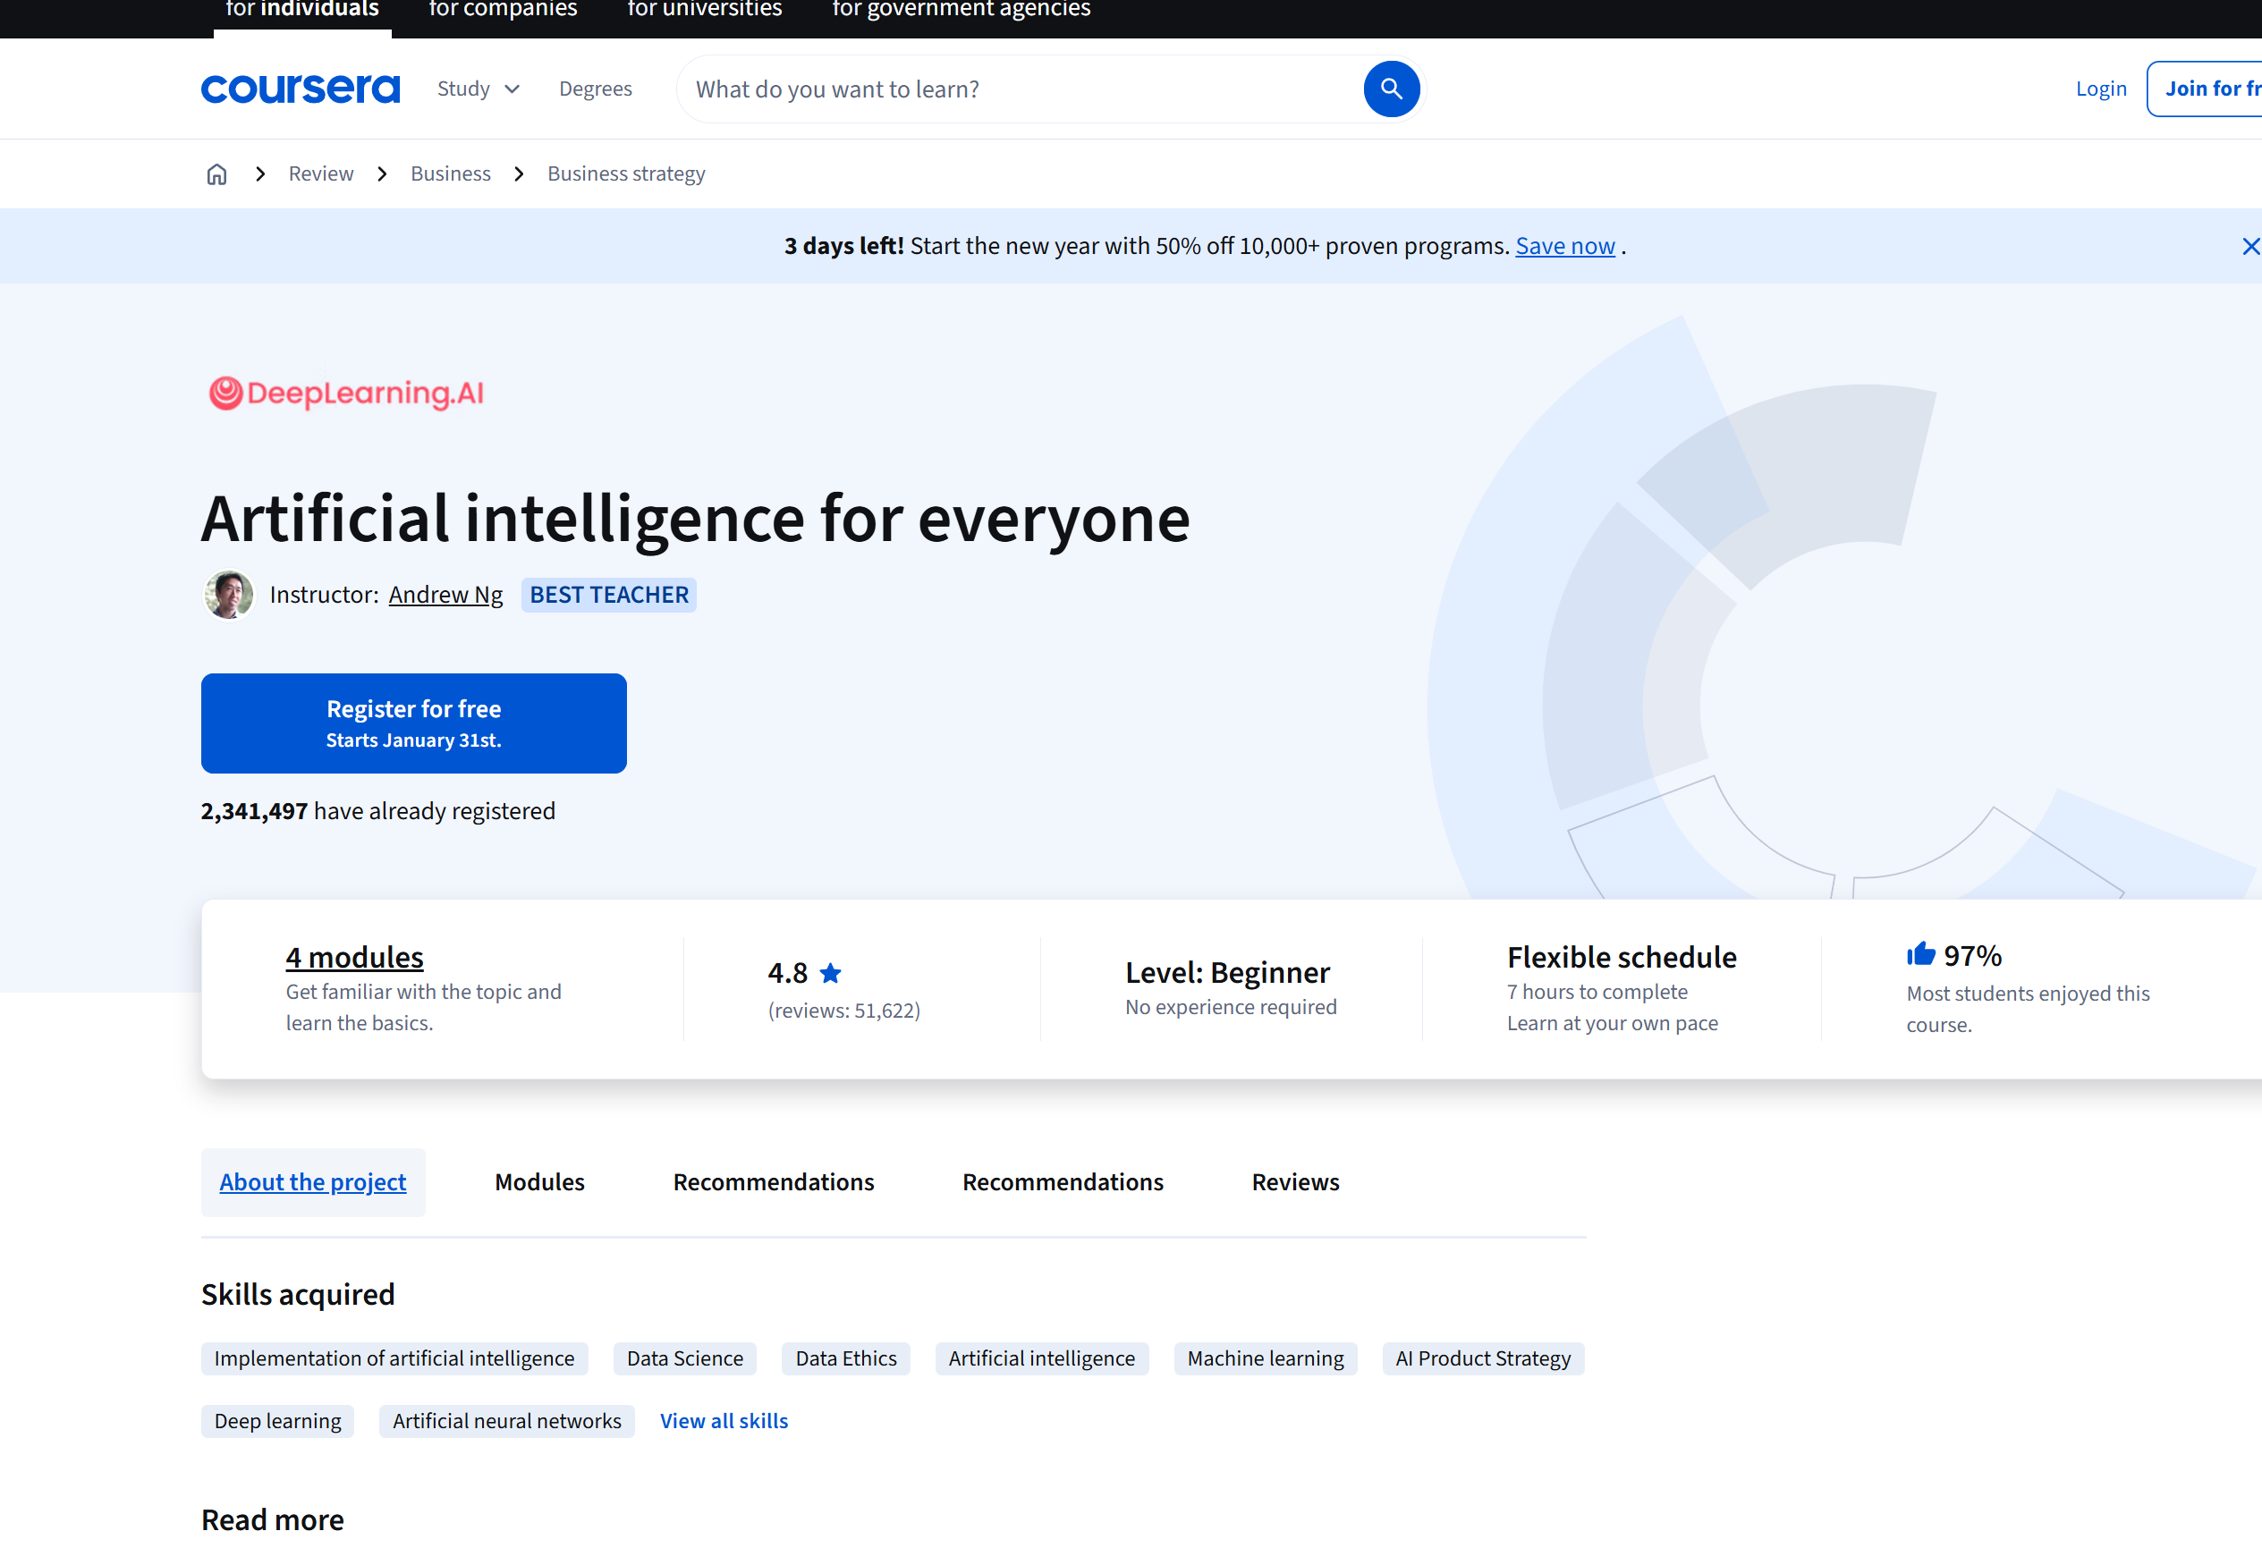The image size is (2262, 1548).
Task: Click the thumbs-up 97% icon
Action: (1920, 954)
